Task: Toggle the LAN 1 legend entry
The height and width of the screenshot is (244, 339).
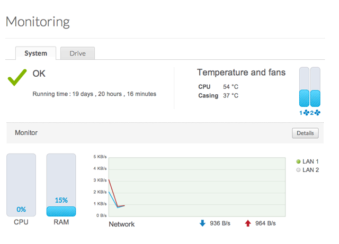Action: point(307,161)
